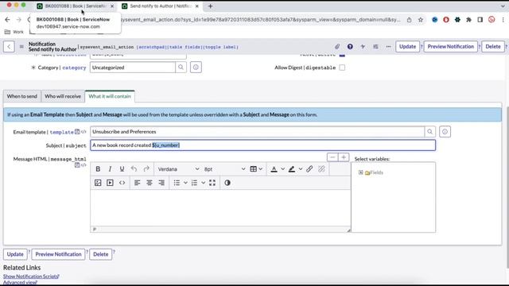Open attachments paperclip icon in header
The height and width of the screenshot is (286, 509).
coord(337,47)
